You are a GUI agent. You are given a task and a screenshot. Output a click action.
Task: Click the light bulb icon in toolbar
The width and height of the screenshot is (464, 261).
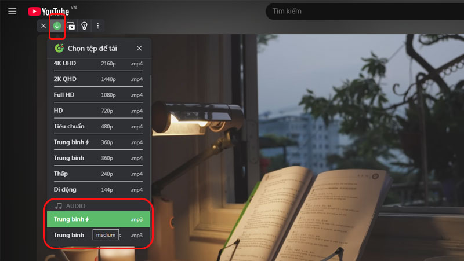coord(84,26)
